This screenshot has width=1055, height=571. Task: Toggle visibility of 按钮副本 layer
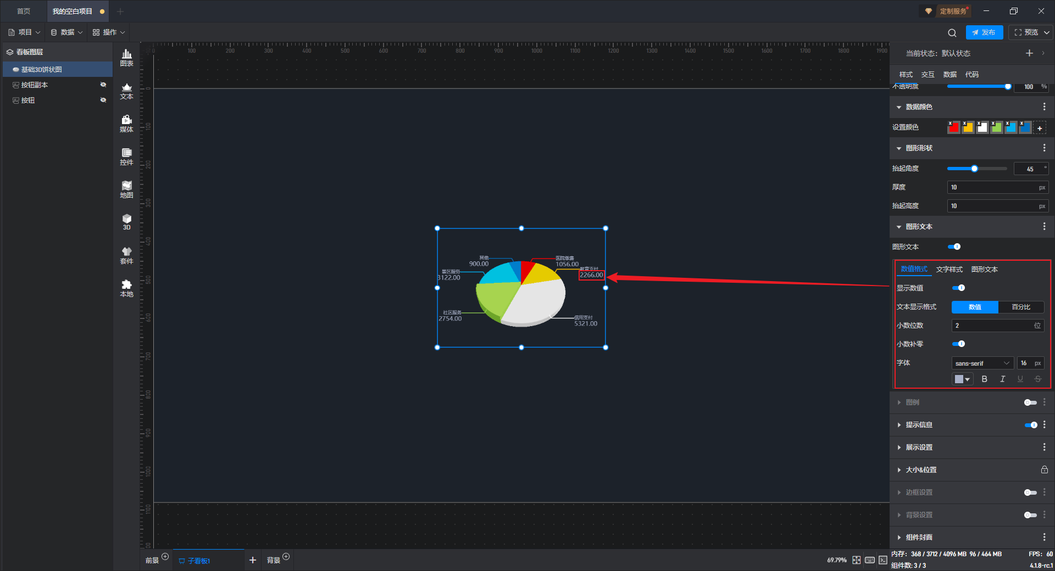pos(103,85)
